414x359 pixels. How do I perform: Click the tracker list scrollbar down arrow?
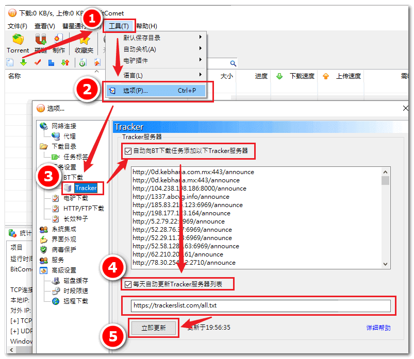click(x=385, y=264)
